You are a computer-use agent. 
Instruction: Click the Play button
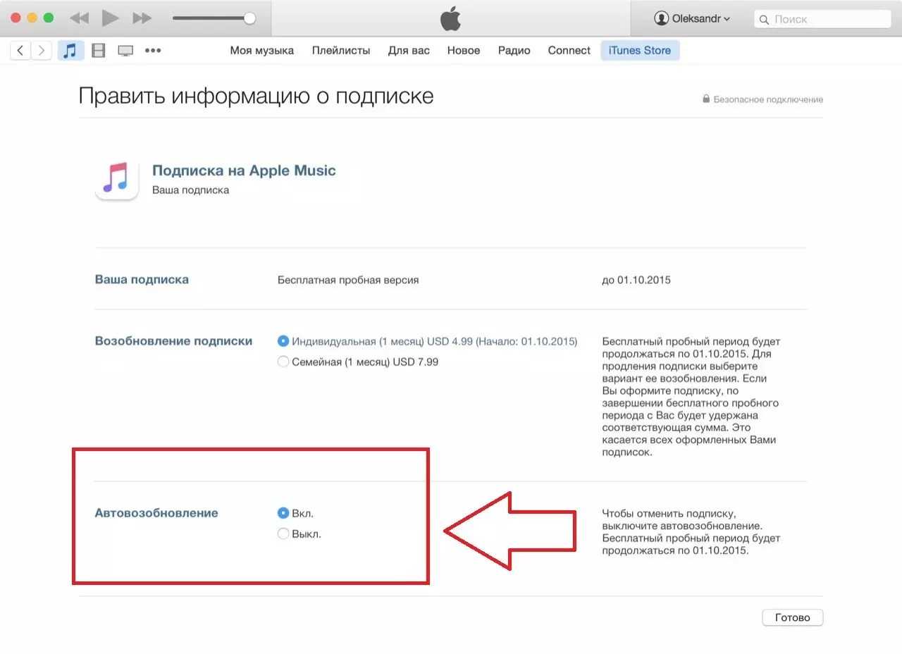(x=111, y=18)
